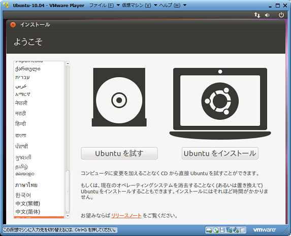Click the CD/DVD drive status icon

pos(215,230)
